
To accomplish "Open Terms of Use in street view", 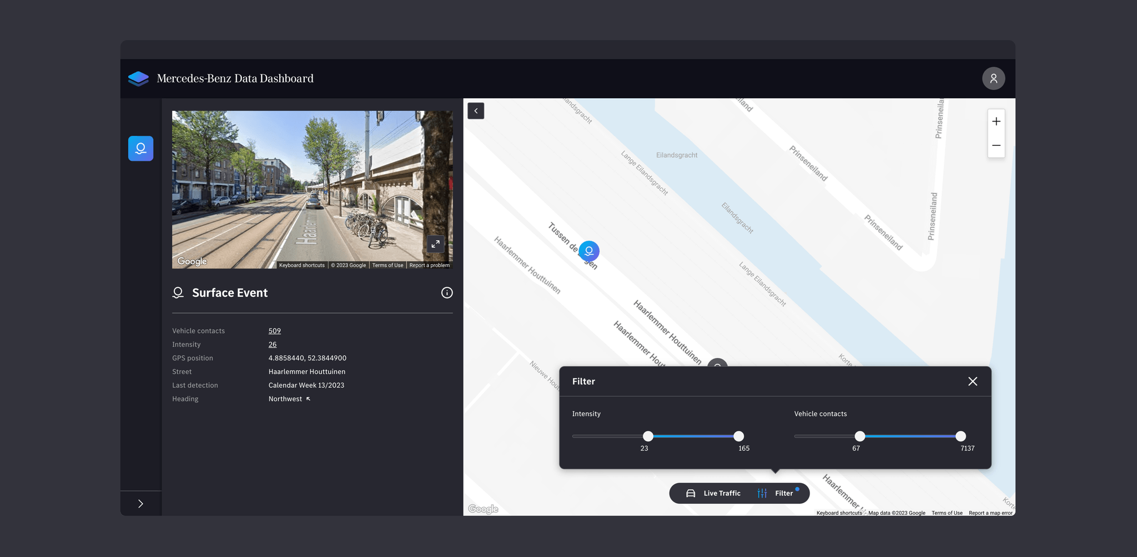I will coord(388,265).
